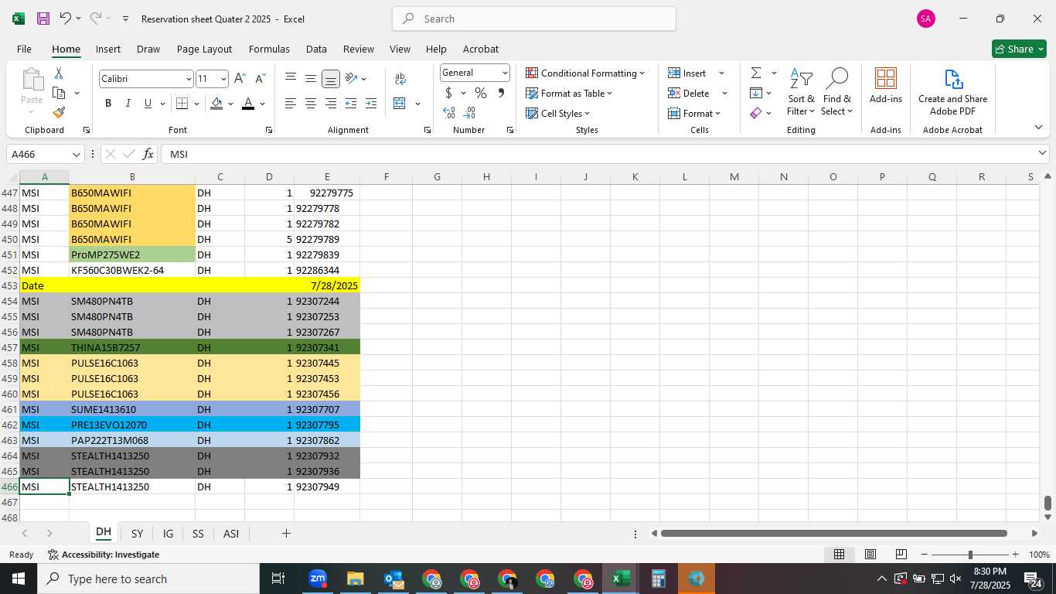Click the Format cells button

click(x=694, y=113)
